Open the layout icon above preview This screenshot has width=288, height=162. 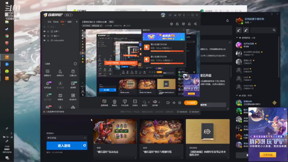[x=183, y=24]
